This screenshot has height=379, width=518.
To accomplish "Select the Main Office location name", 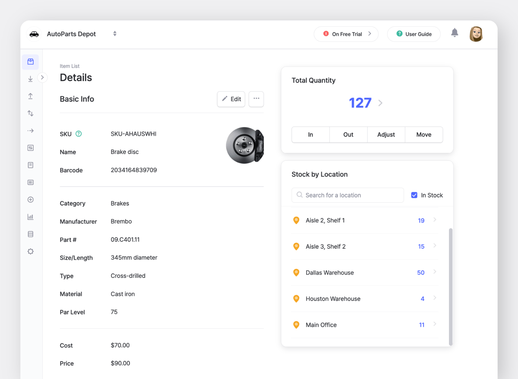I will coord(321,325).
